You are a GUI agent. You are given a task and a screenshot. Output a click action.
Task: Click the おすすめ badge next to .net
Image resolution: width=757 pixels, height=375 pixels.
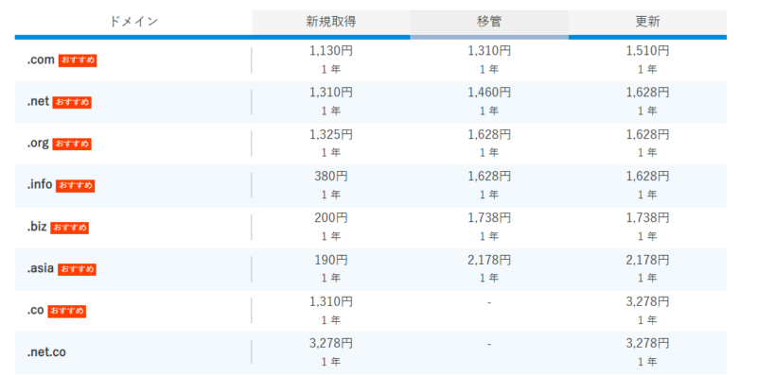pyautogui.click(x=72, y=102)
